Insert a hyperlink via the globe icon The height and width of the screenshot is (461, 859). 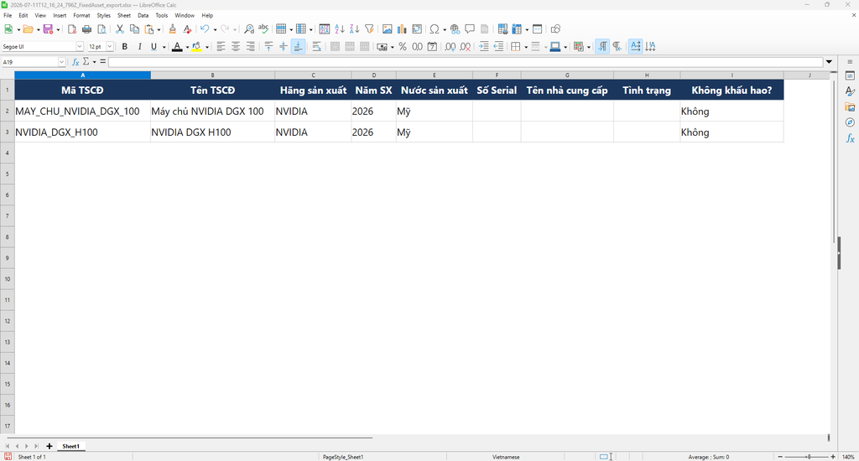pos(456,29)
